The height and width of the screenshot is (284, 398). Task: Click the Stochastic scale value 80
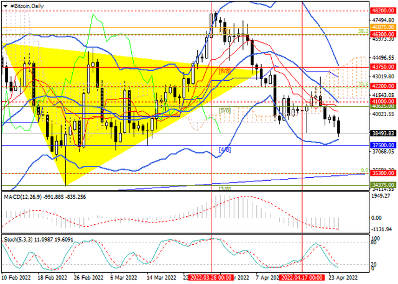[x=374, y=242]
